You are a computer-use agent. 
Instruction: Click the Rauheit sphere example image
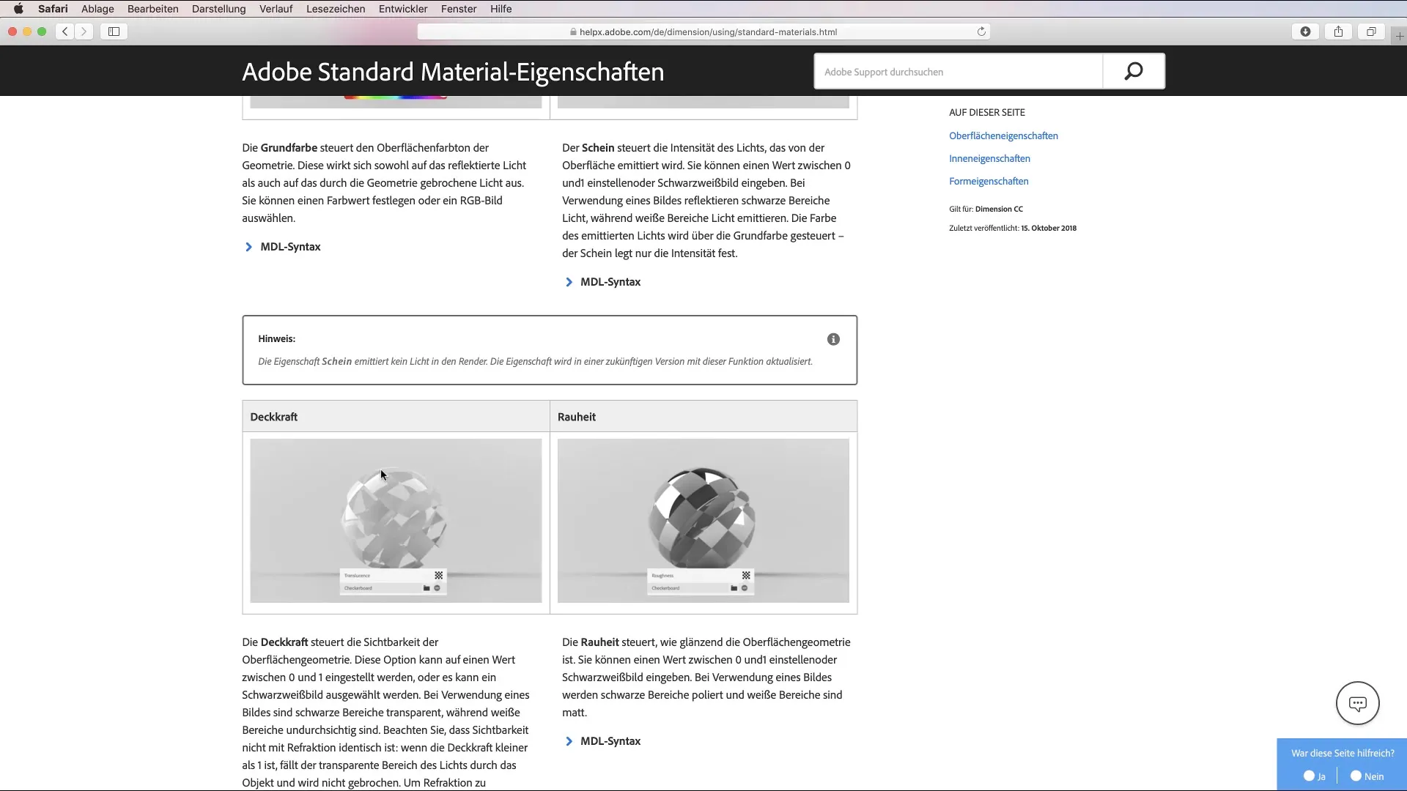(703, 521)
